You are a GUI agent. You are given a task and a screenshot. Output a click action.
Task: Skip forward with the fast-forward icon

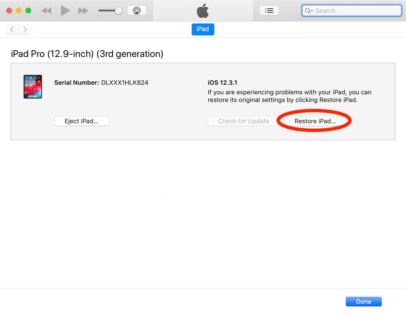83,11
